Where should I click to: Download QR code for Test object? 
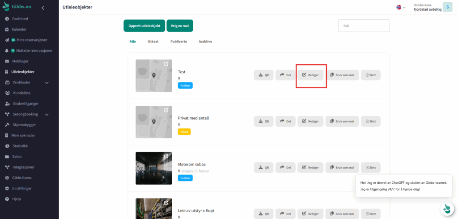coord(263,75)
